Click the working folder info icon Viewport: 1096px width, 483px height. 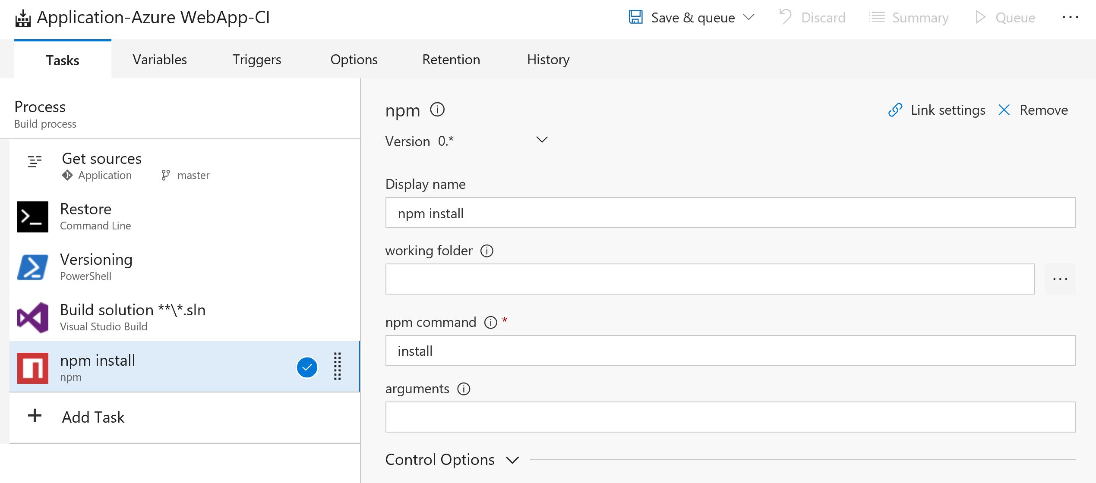[x=487, y=251]
